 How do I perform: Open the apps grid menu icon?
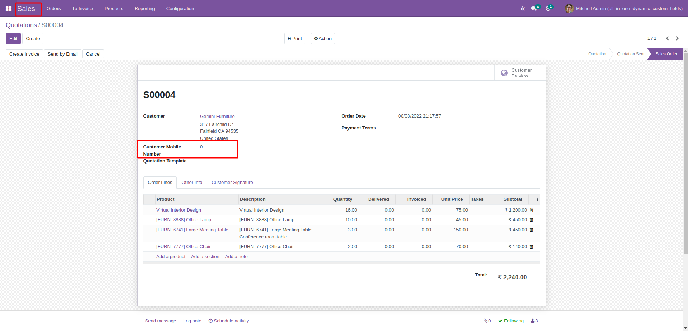click(9, 9)
